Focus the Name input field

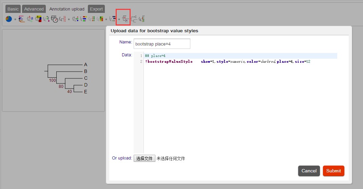(x=162, y=44)
